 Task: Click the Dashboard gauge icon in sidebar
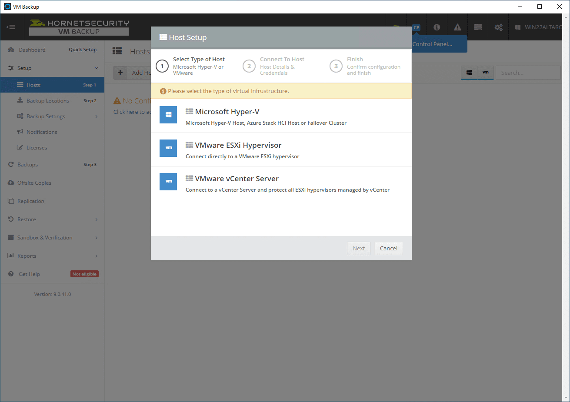click(x=11, y=50)
